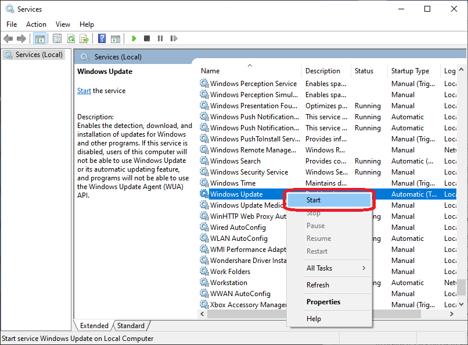The width and height of the screenshot is (468, 345).
Task: Click Refresh in the context menu
Action: coord(318,285)
